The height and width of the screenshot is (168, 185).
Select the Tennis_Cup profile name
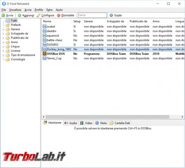tap(54, 58)
